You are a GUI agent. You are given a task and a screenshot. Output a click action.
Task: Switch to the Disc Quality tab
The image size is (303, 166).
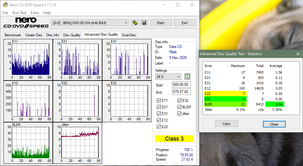(x=72, y=35)
